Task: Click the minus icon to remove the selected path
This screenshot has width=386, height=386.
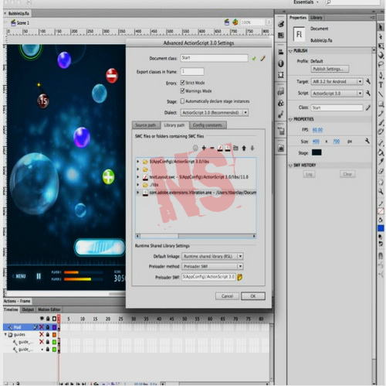Action: (x=212, y=148)
